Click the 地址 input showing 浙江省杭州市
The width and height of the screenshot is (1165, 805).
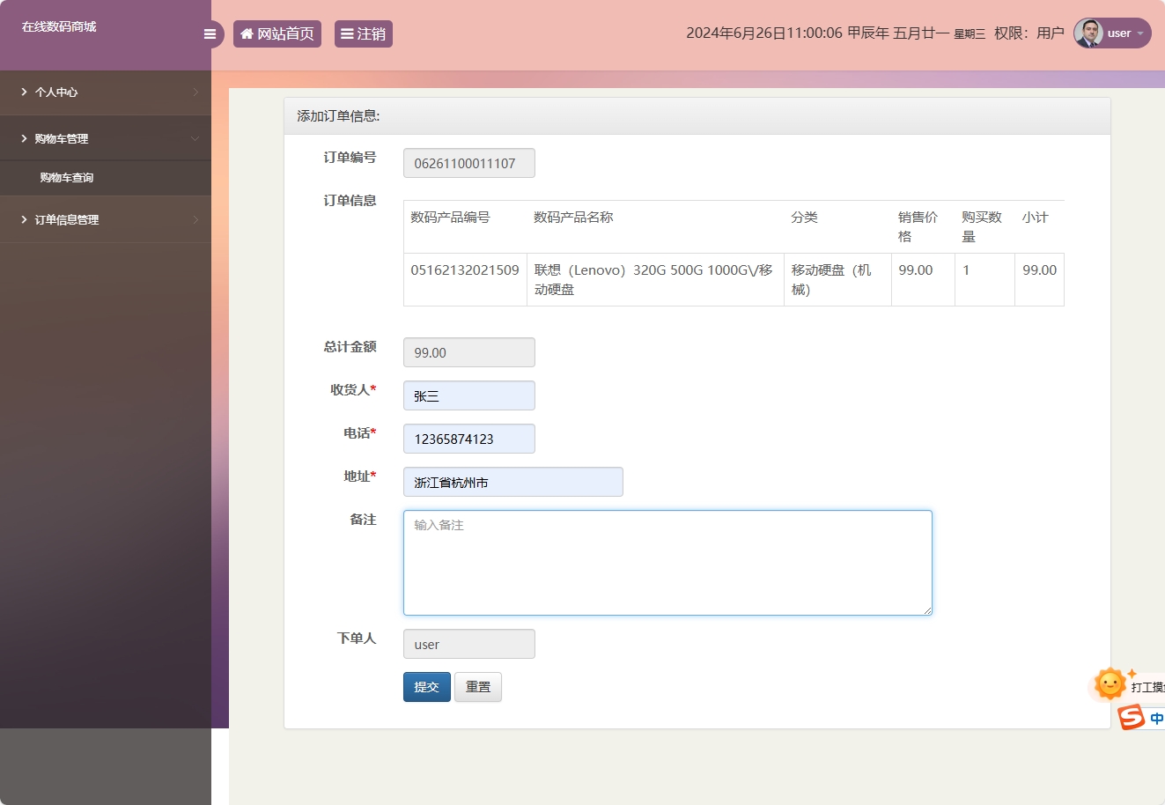[512, 482]
